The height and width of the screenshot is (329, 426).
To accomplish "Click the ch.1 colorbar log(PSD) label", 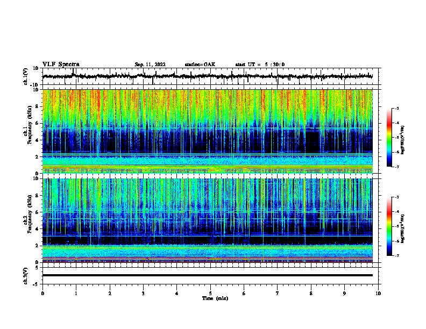I will 403,140.
